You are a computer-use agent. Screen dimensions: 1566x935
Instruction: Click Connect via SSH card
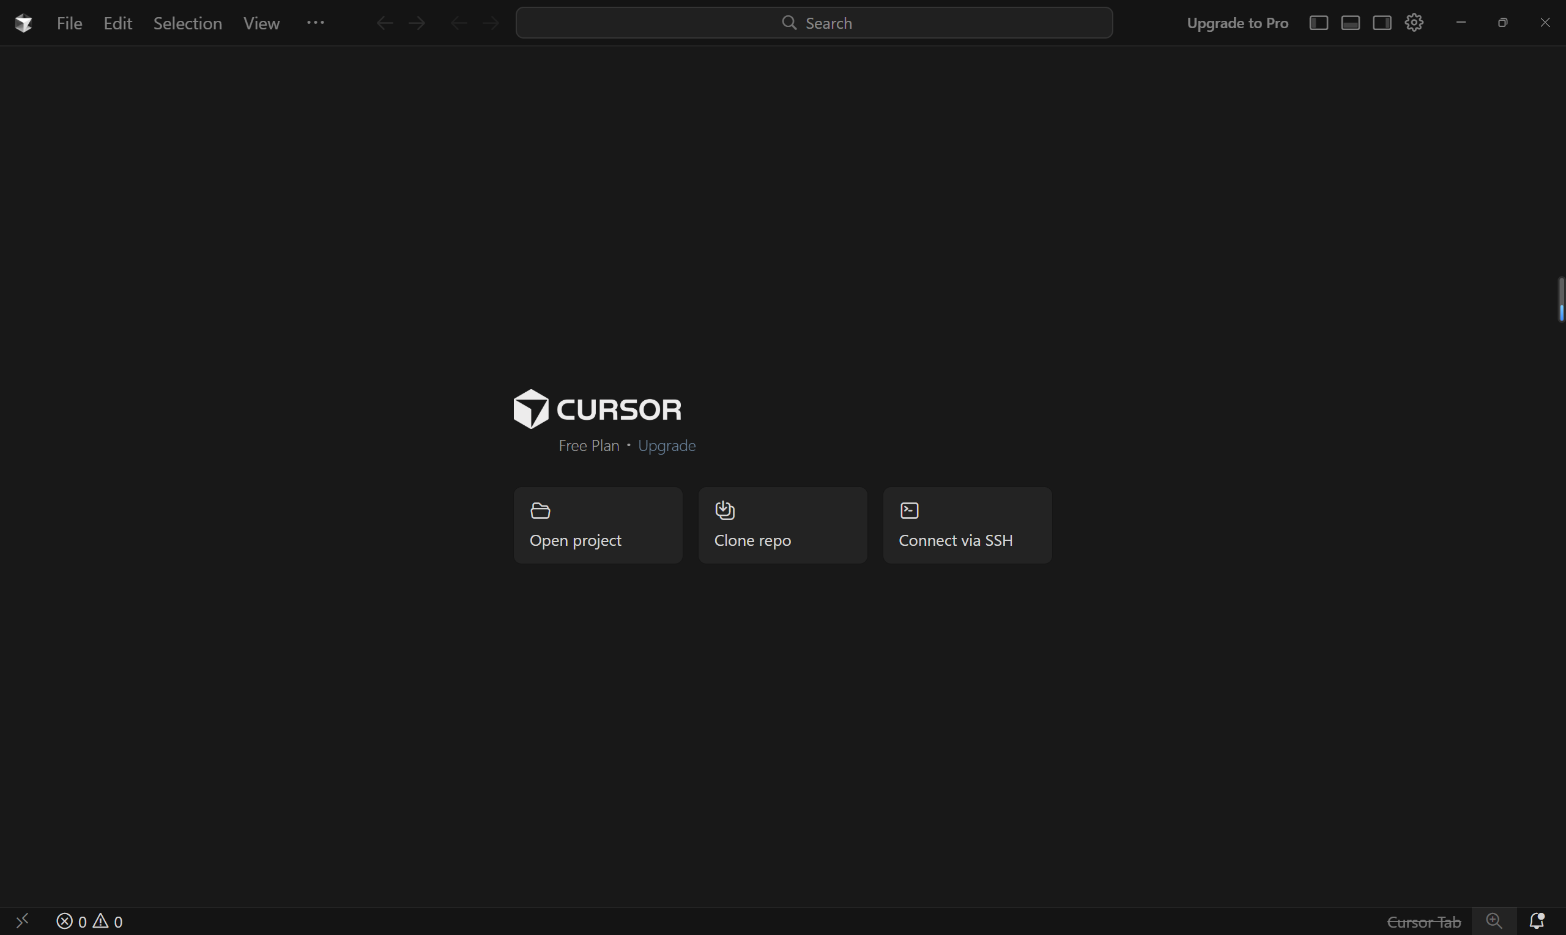967,525
